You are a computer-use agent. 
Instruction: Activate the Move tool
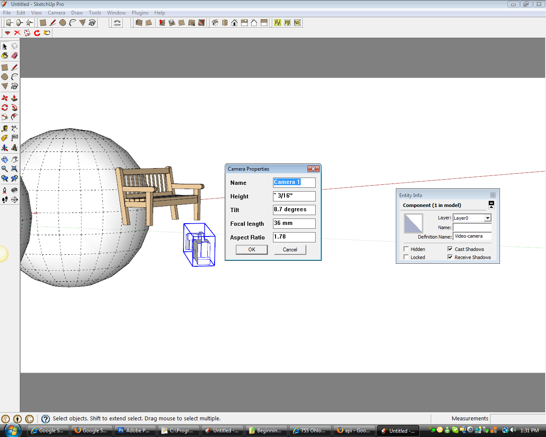click(5, 98)
